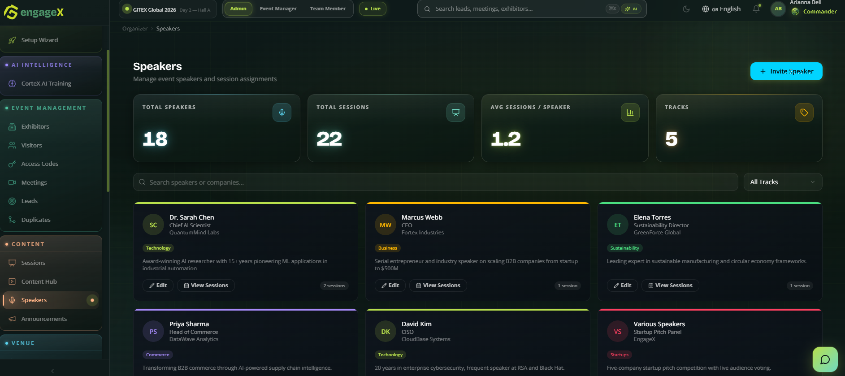The height and width of the screenshot is (376, 845).
Task: Click the tag icon on Tracks card
Action: click(x=804, y=112)
